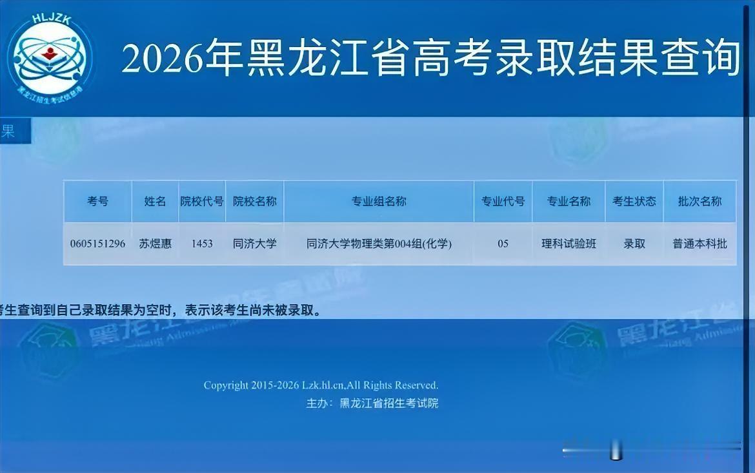Select the 录取 status cell
The width and height of the screenshot is (755, 473).
click(x=634, y=244)
